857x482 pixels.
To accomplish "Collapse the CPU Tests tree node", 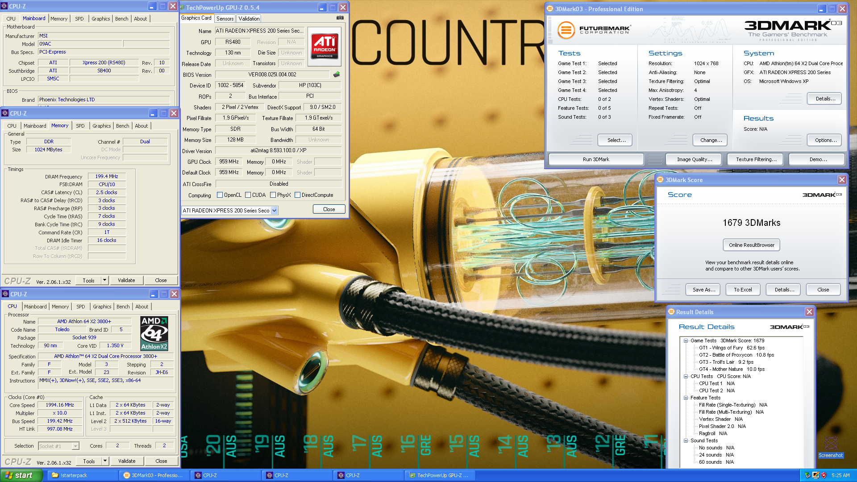I will (x=686, y=376).
